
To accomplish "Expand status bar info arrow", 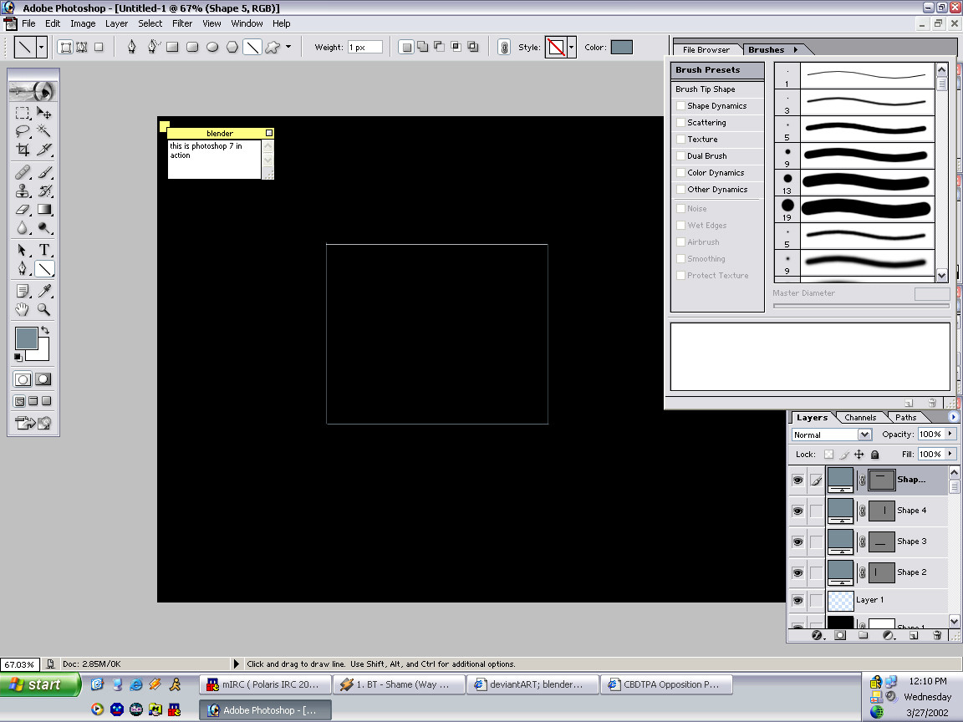I will point(237,664).
